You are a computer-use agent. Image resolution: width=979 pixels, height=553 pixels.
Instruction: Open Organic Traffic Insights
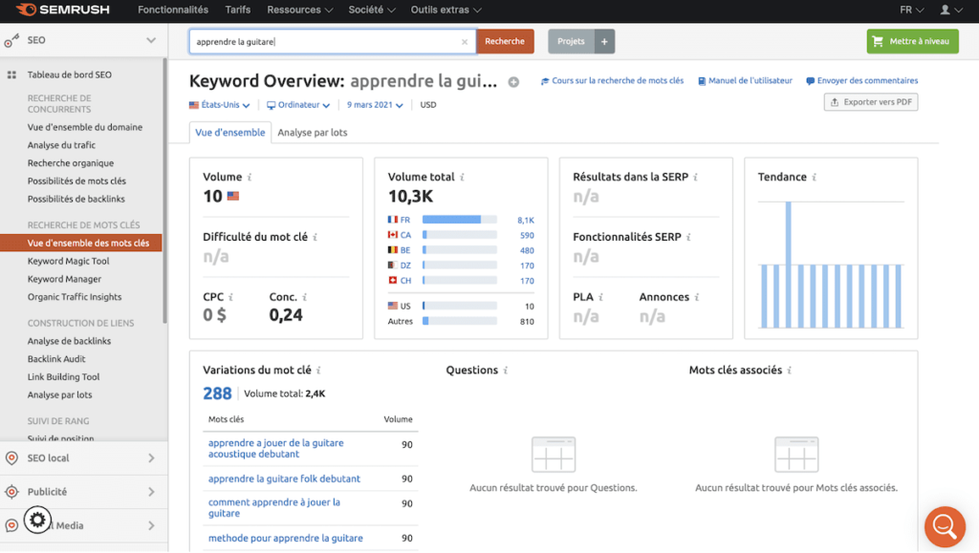pyautogui.click(x=75, y=297)
